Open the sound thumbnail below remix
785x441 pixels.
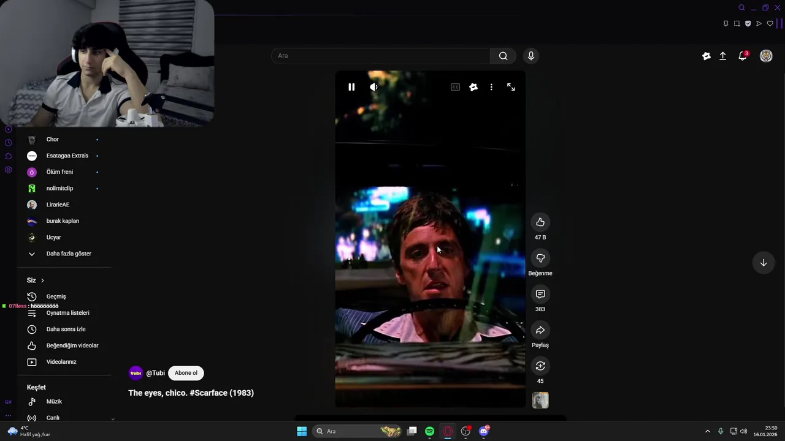tap(540, 400)
